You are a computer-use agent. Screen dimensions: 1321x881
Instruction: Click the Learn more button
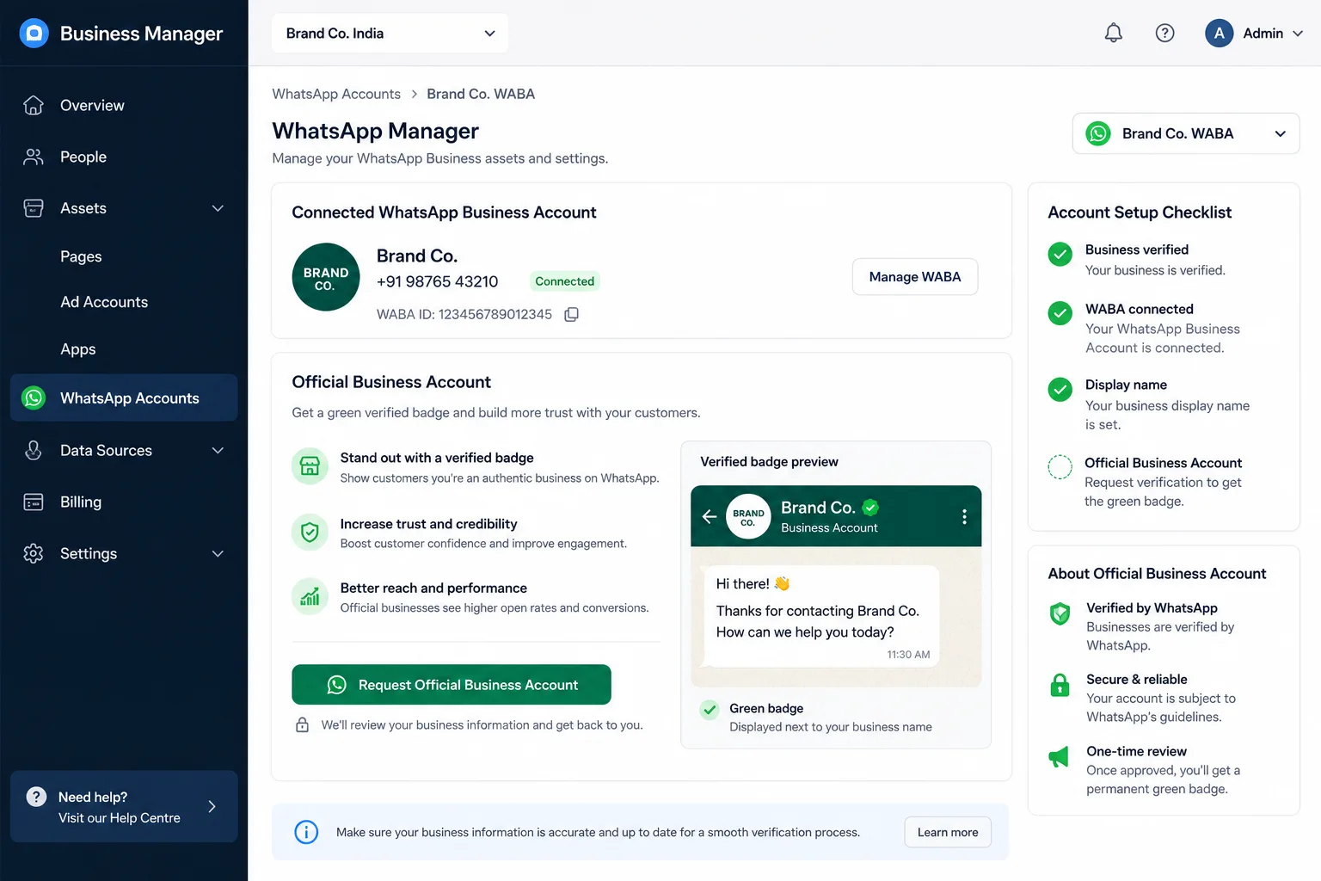948,832
